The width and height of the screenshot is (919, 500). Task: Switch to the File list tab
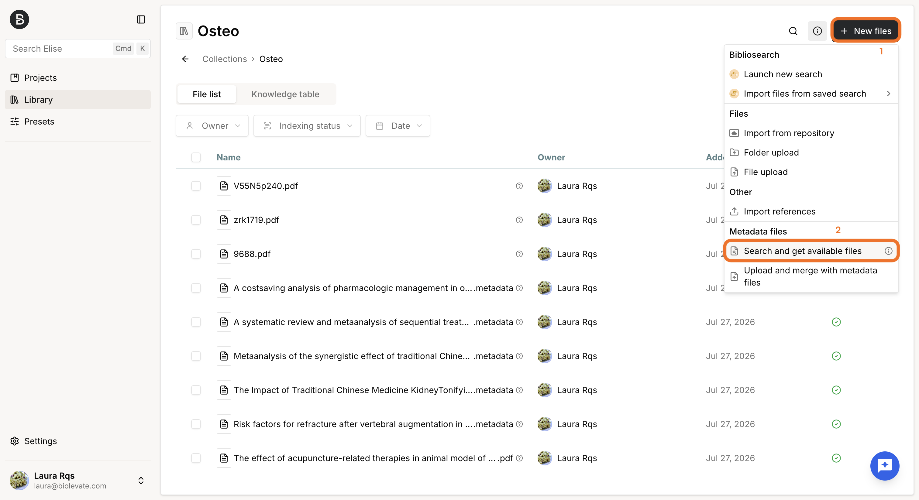pos(207,94)
